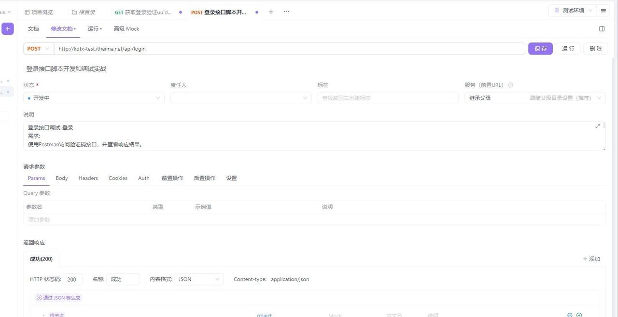This screenshot has width=618, height=317.
Task: Expand the 说明 editor with corner arrow icon
Action: (598, 125)
